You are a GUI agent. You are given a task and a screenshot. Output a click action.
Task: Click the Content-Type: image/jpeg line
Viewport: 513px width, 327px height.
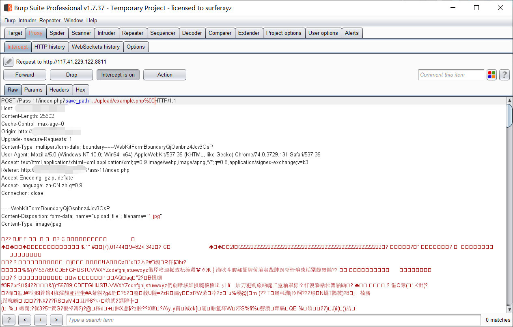click(x=31, y=224)
